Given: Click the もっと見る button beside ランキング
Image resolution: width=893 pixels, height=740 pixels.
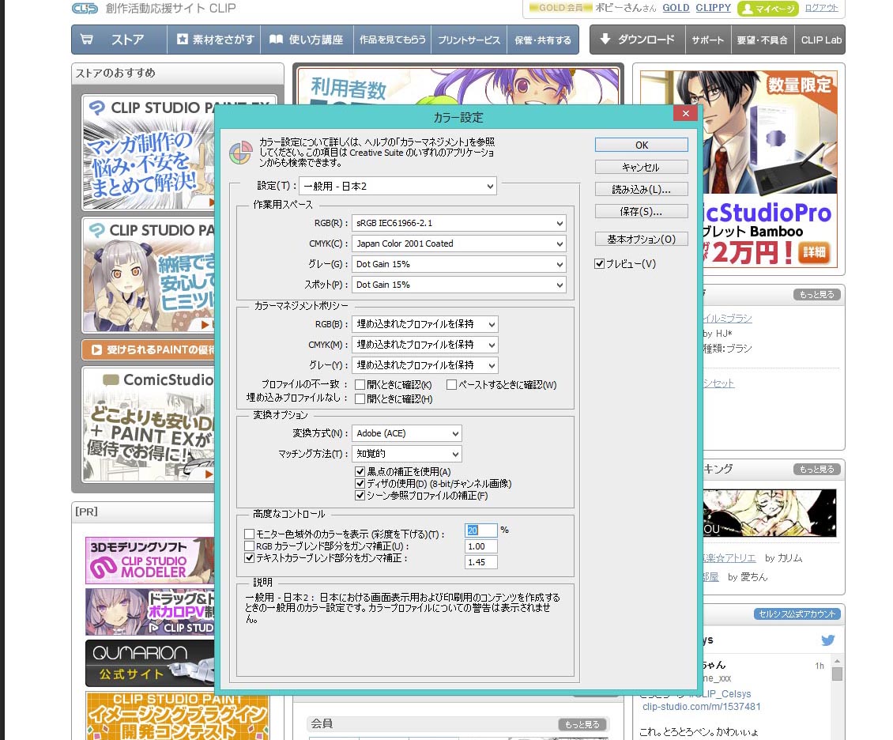Looking at the screenshot, I should pos(816,470).
